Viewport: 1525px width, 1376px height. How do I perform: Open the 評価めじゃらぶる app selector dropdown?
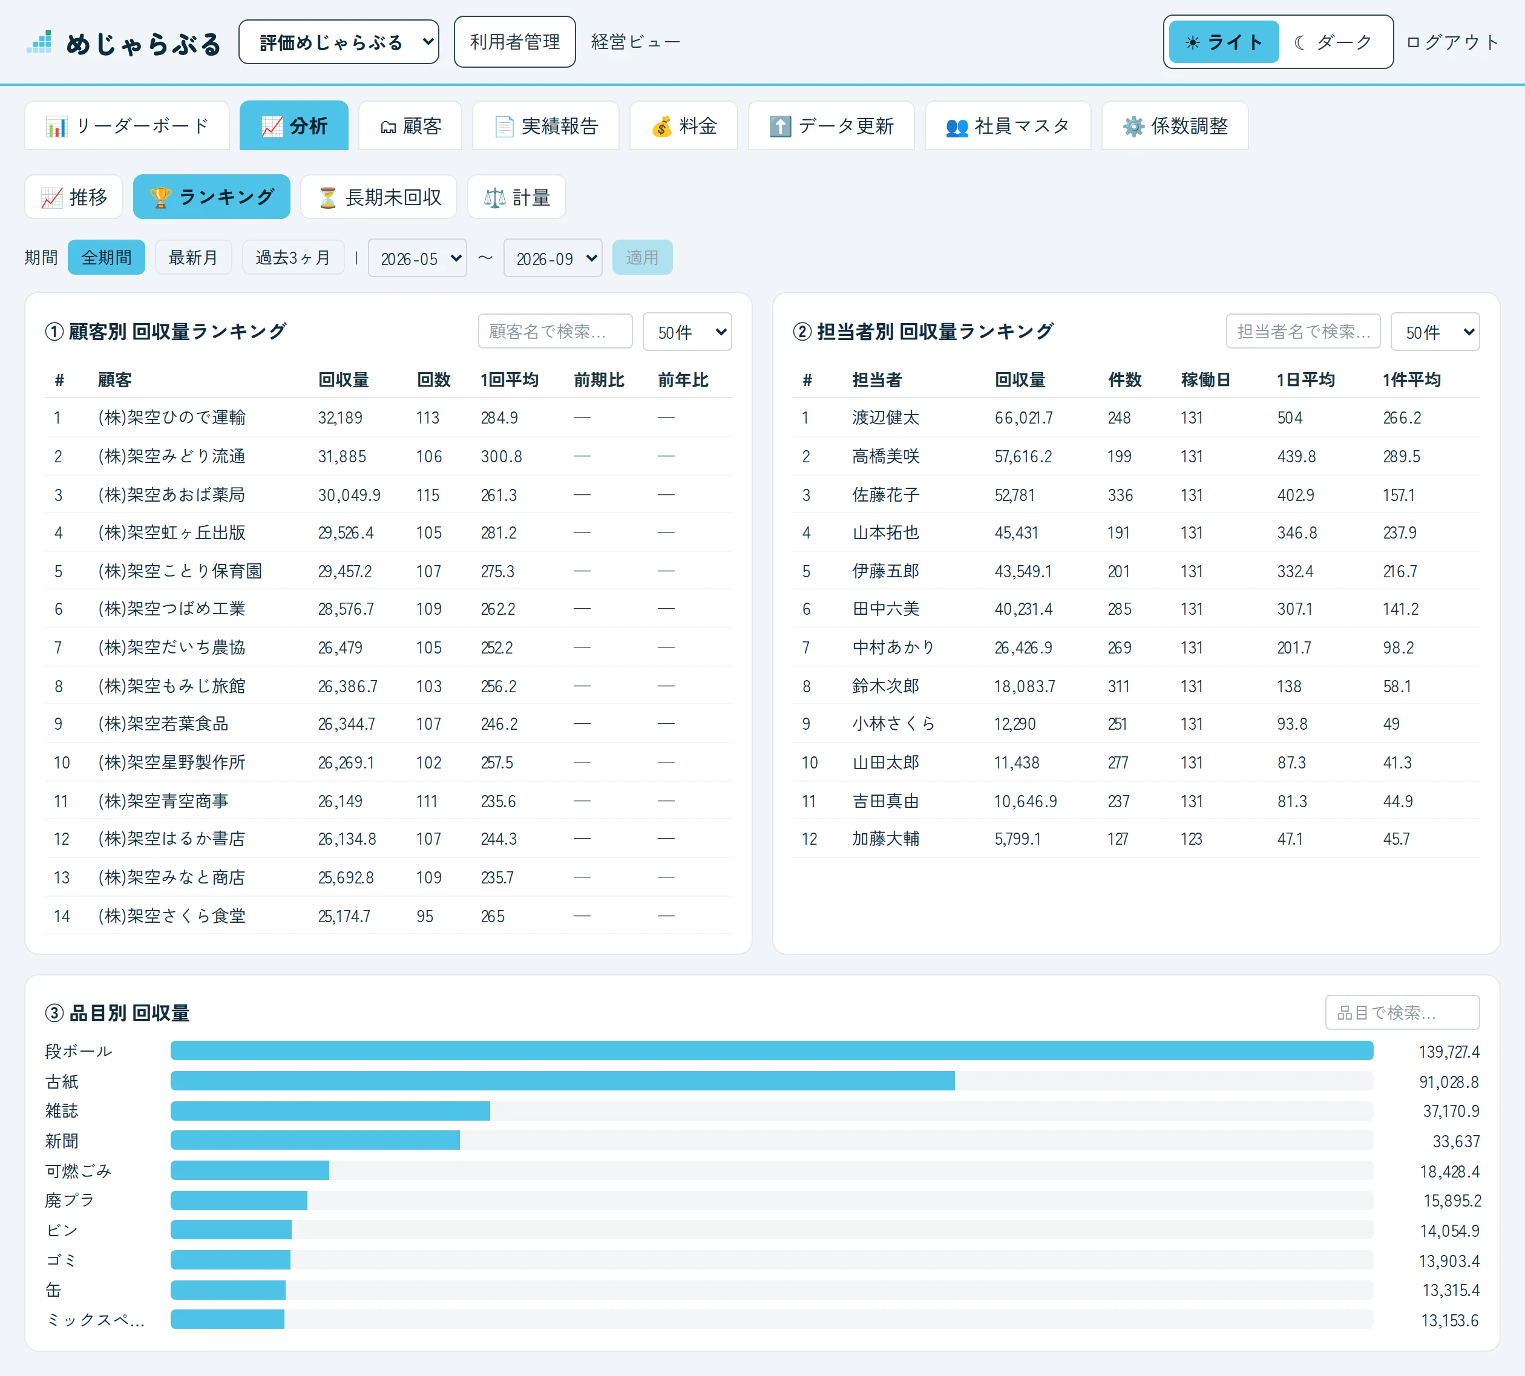point(339,42)
